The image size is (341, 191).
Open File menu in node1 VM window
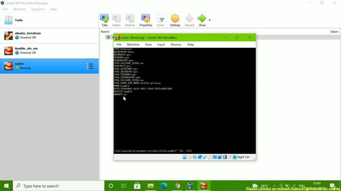[x=119, y=45]
